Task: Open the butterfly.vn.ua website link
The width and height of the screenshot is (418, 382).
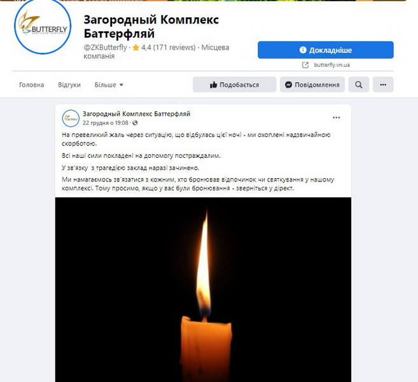Action: coord(331,65)
